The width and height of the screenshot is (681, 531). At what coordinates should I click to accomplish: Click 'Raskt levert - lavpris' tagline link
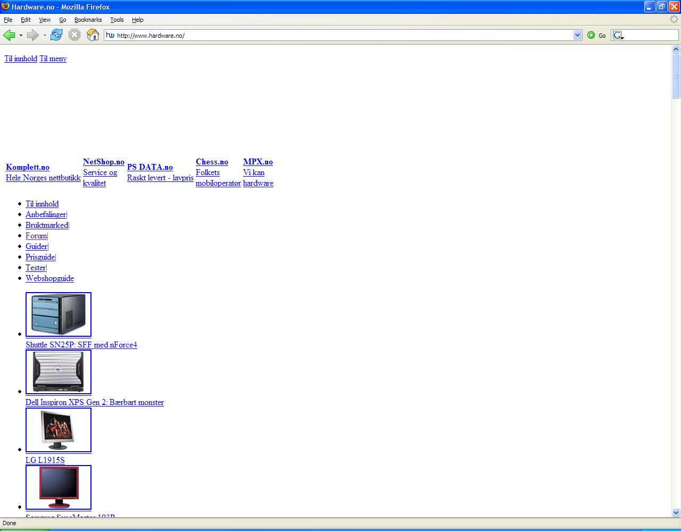pos(160,178)
